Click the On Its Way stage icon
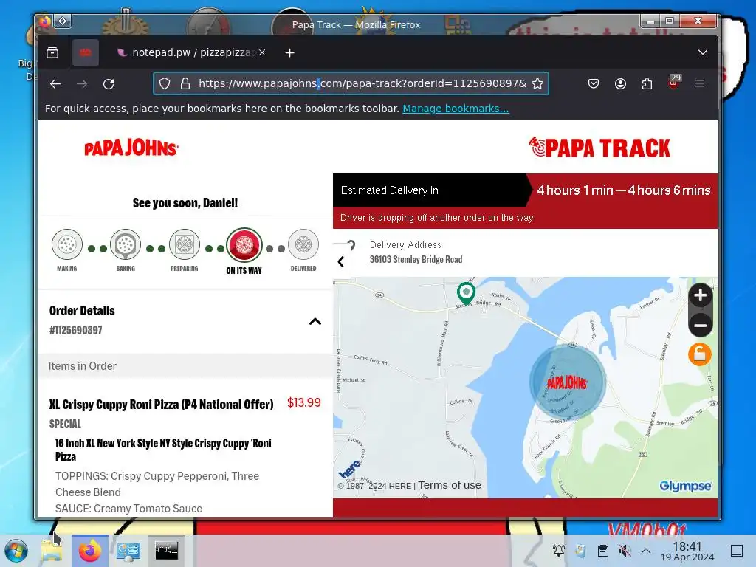The height and width of the screenshot is (567, 756). pyautogui.click(x=244, y=245)
